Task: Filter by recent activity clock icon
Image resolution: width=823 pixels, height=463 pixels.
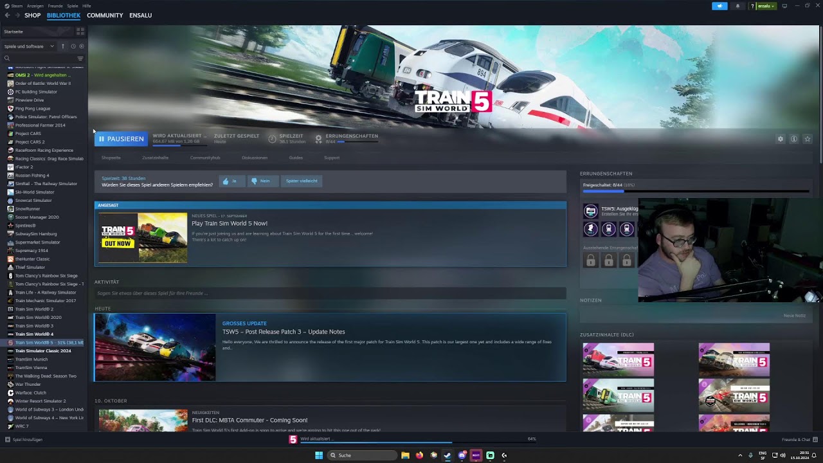Action: click(x=73, y=46)
